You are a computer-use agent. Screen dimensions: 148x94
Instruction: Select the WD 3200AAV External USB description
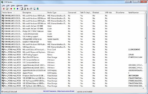coord(34,83)
